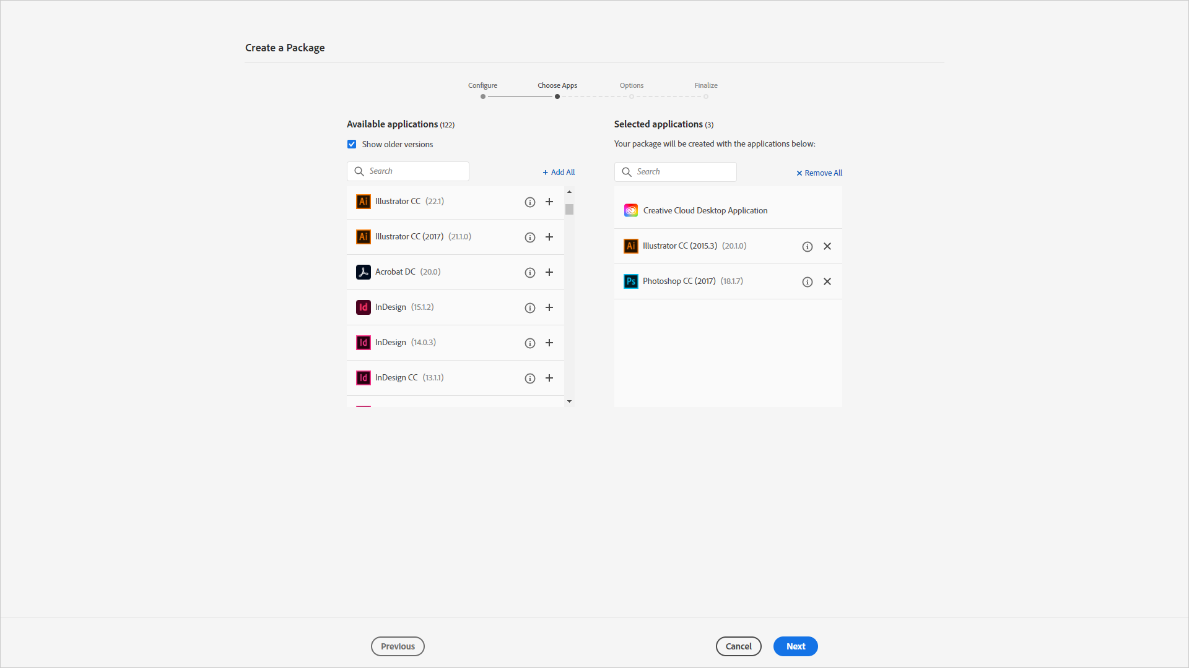Show info for Acrobat DC
The height and width of the screenshot is (668, 1189).
[x=530, y=273]
